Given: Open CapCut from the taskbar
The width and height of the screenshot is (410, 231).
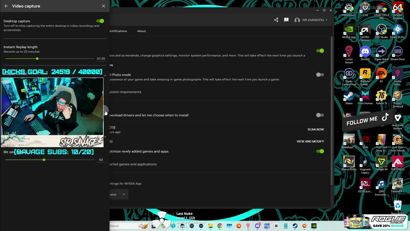Looking at the screenshot, I should 276,226.
